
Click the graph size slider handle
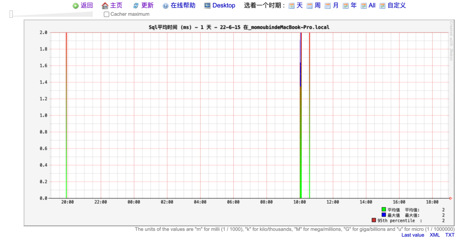(11, 14)
